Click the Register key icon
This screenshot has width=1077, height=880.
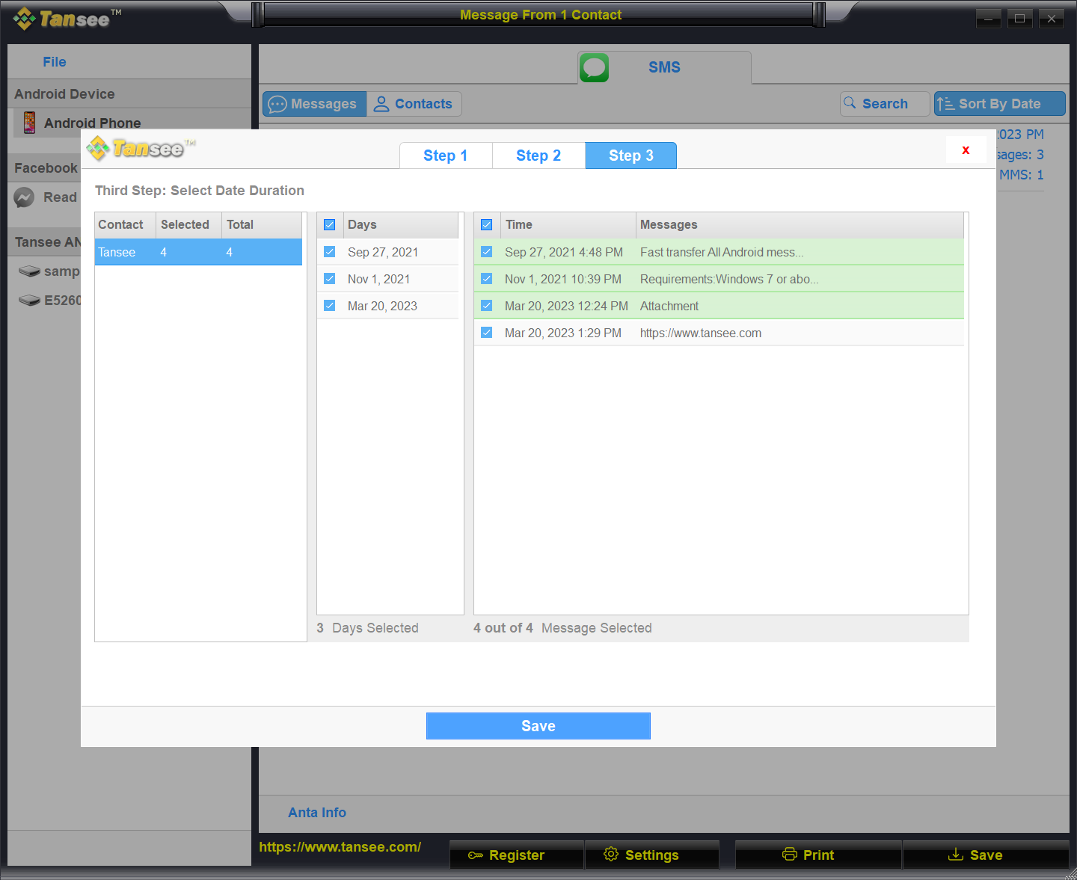tap(476, 855)
